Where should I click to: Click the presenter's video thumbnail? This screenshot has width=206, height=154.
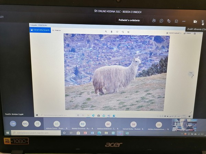click(185, 125)
